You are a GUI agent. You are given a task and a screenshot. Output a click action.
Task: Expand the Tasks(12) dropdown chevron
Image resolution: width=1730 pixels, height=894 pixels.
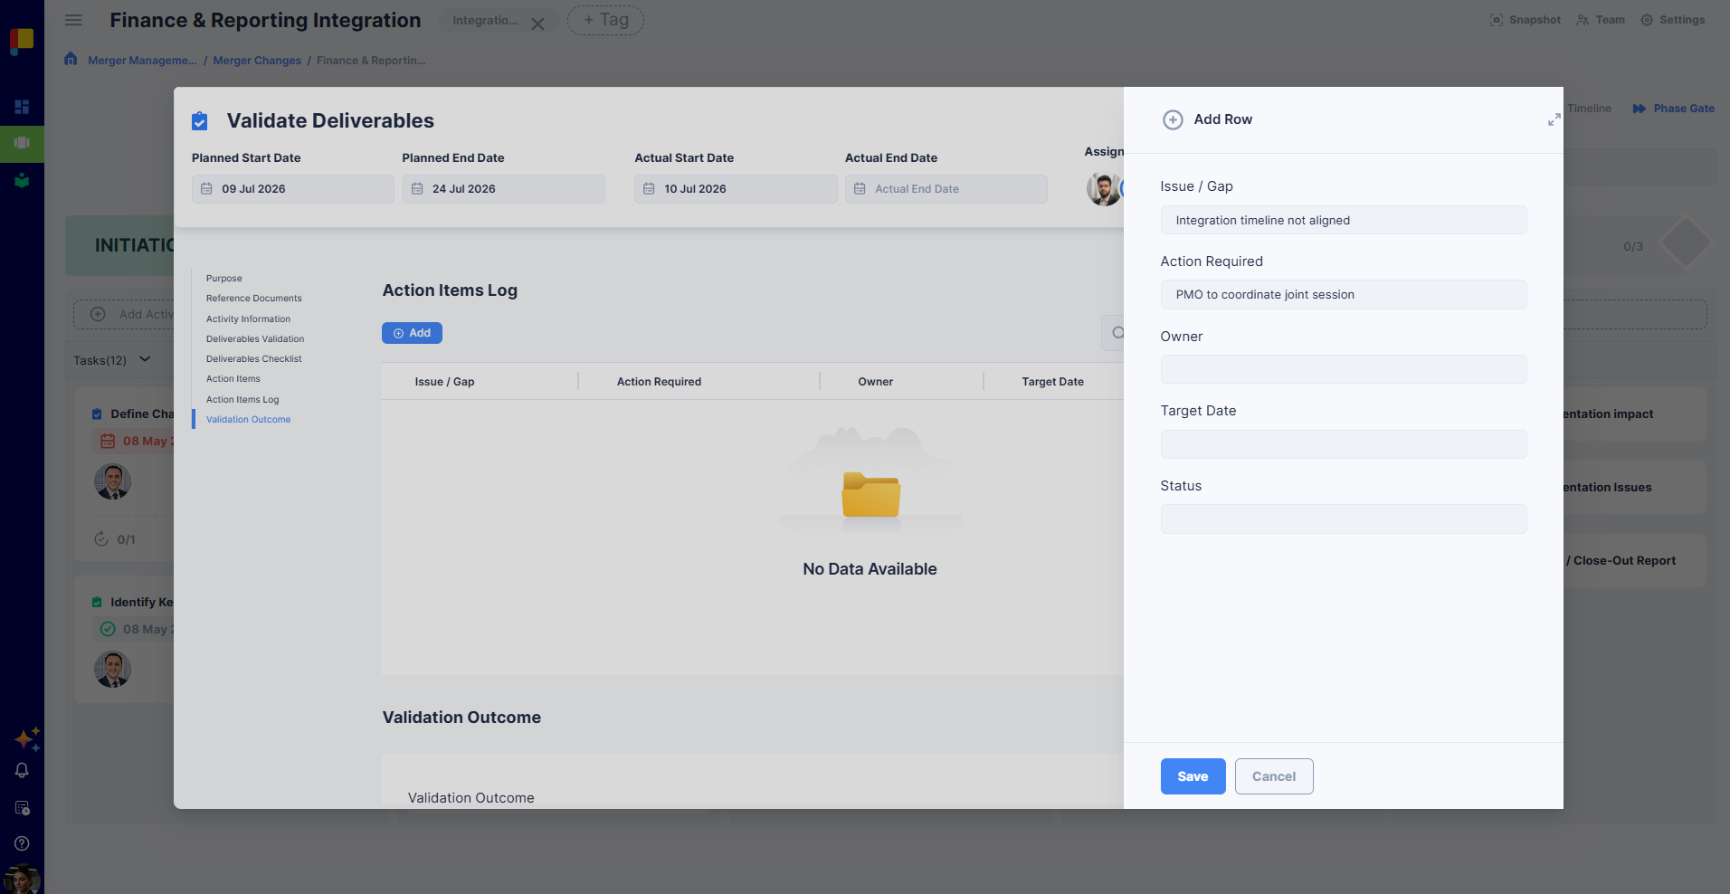(145, 359)
